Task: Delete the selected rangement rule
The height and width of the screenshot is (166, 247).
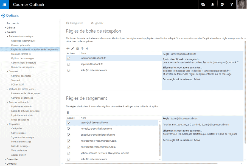Action: [x=68, y=113]
